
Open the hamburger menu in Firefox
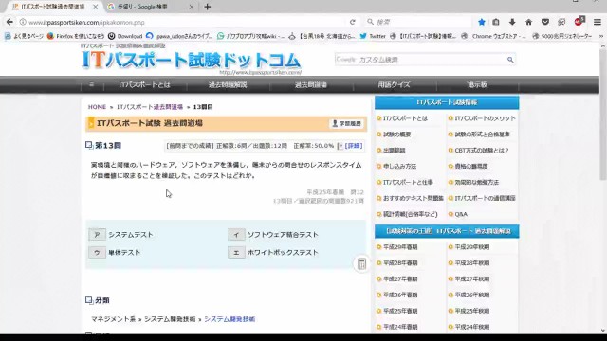pos(598,22)
